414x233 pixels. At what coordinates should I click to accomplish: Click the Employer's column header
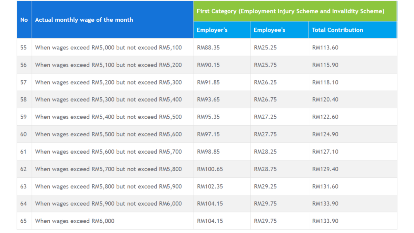tap(212, 30)
